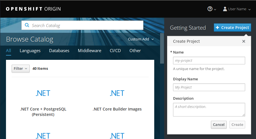This screenshot has width=256, height=139.
Task: Switch to the Databases tab
Action: 59,51
